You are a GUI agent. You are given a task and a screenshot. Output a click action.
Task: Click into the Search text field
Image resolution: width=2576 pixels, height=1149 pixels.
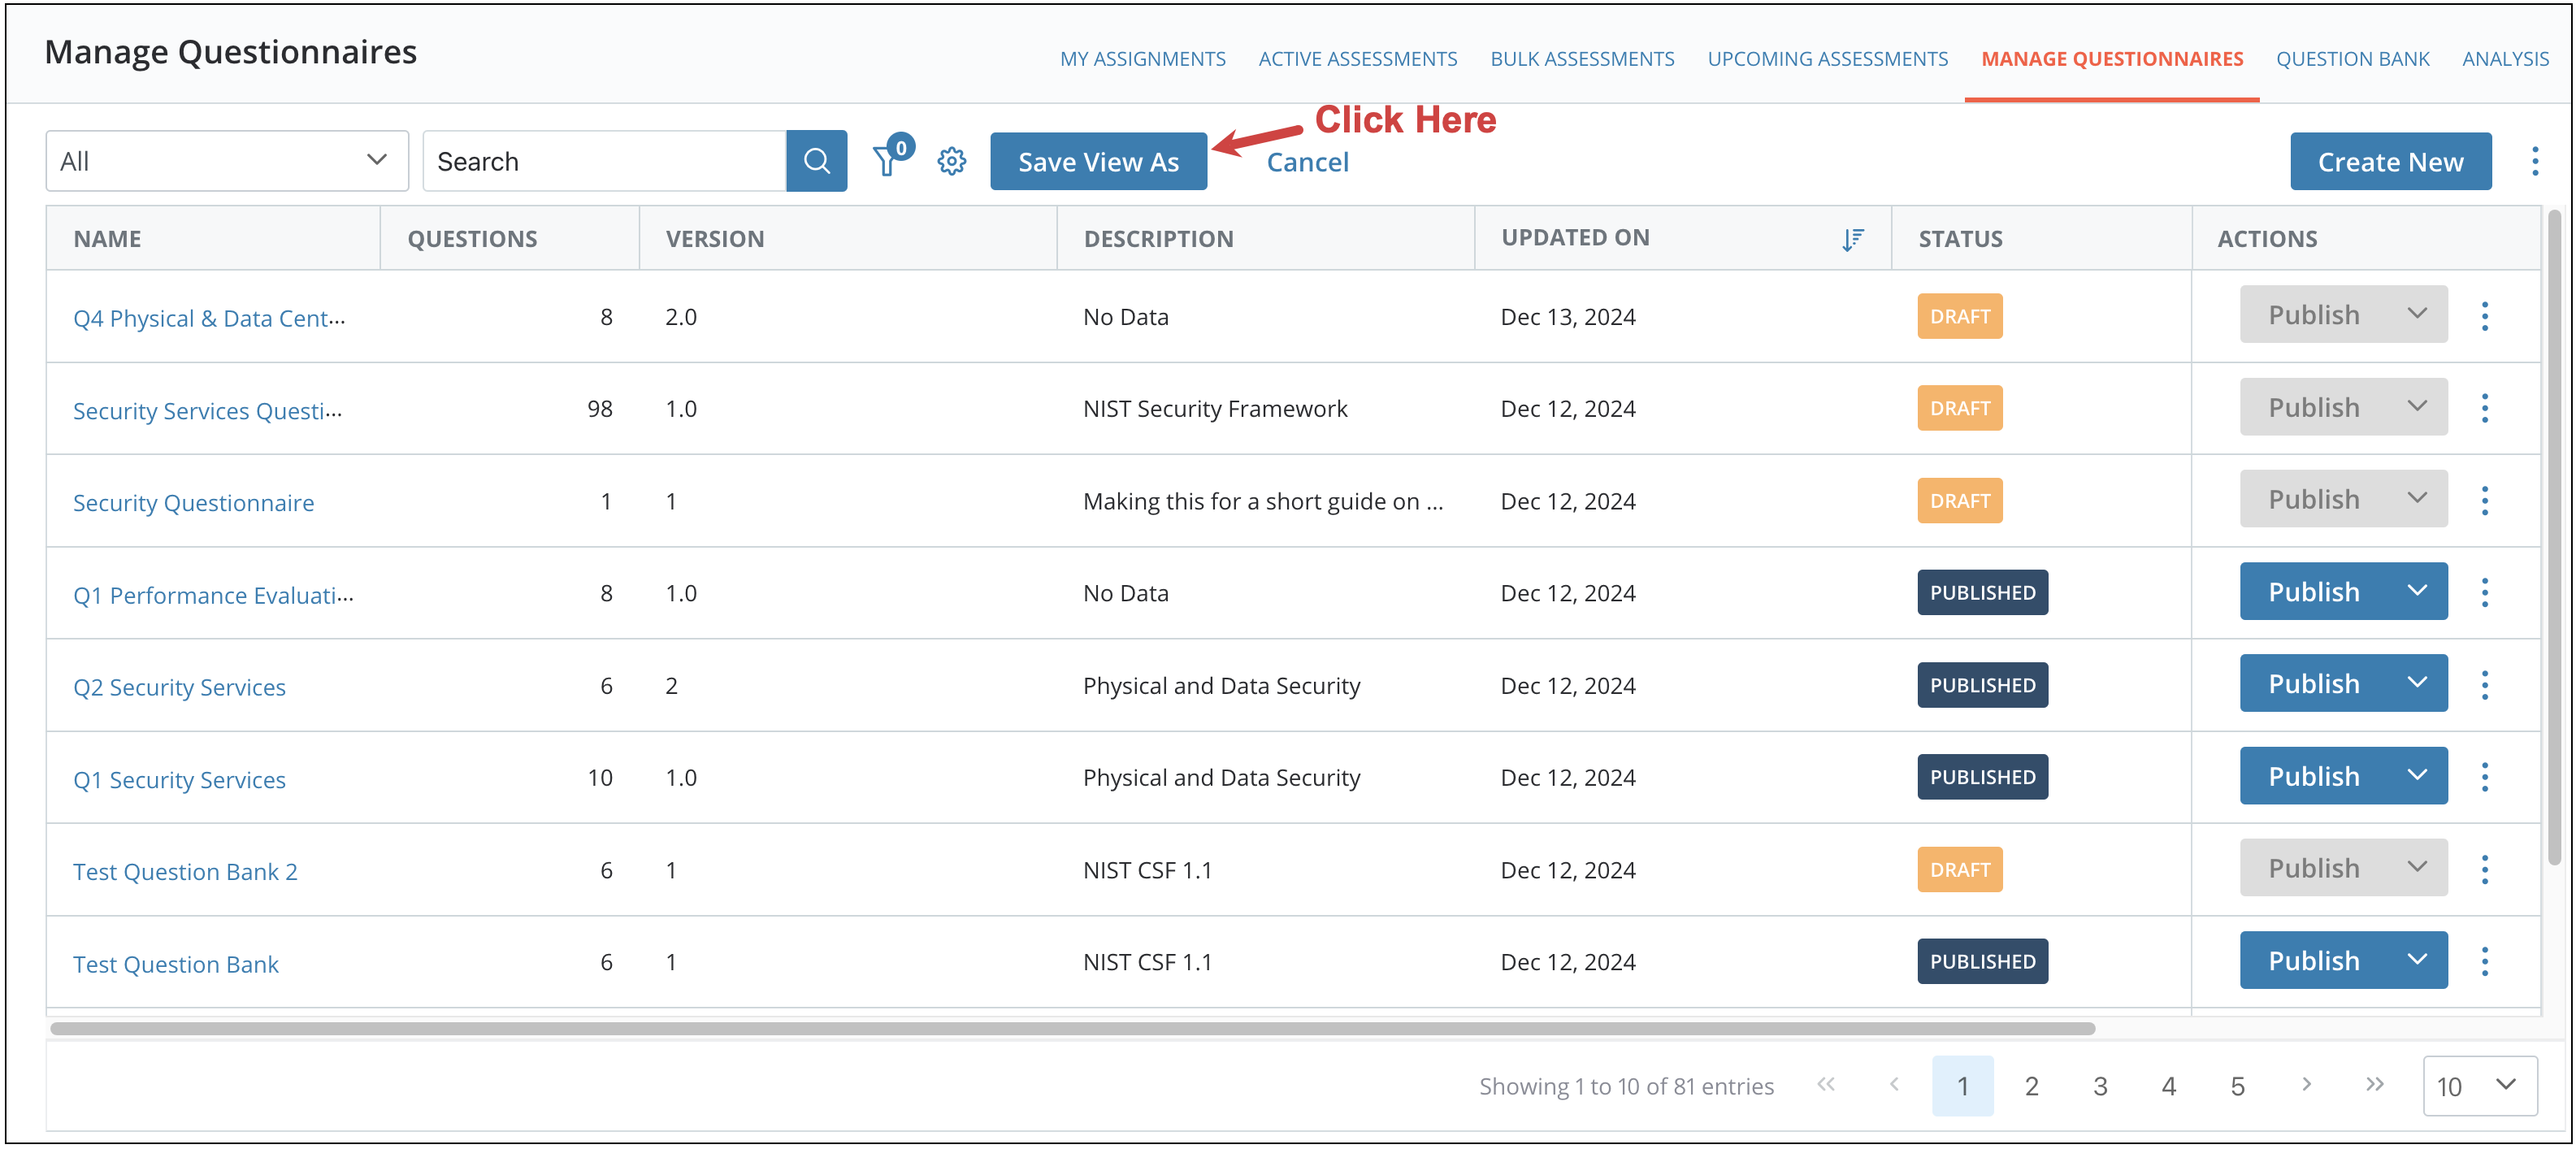click(604, 161)
